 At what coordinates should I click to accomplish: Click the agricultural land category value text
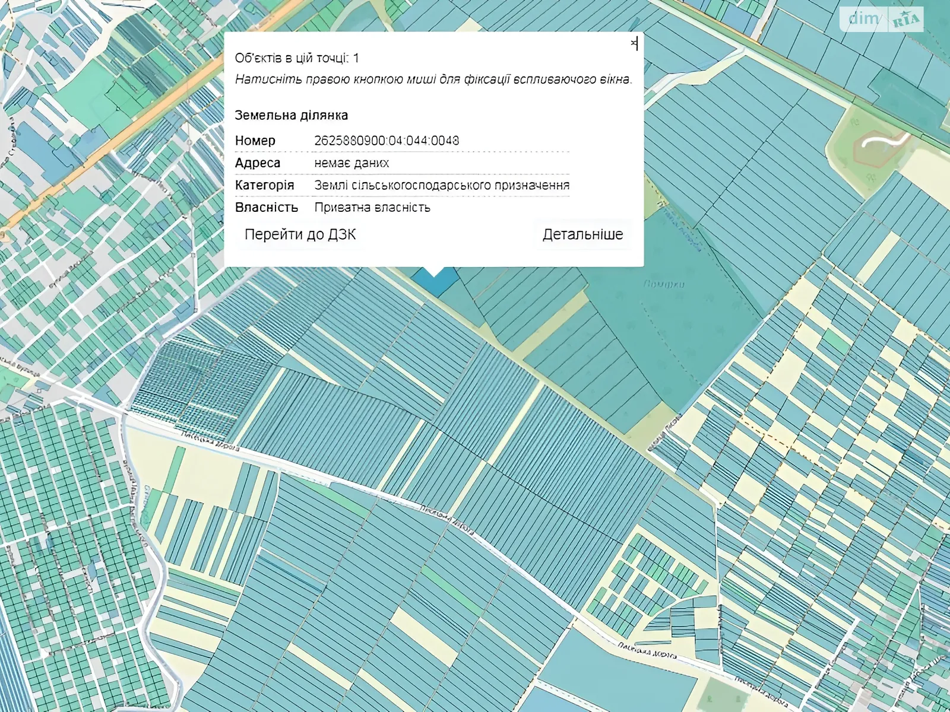click(x=442, y=185)
